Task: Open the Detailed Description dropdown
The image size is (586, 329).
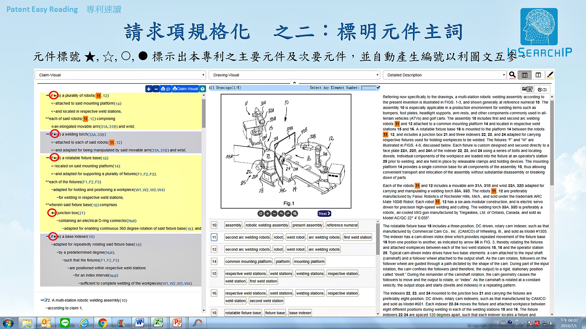Action: [x=445, y=75]
